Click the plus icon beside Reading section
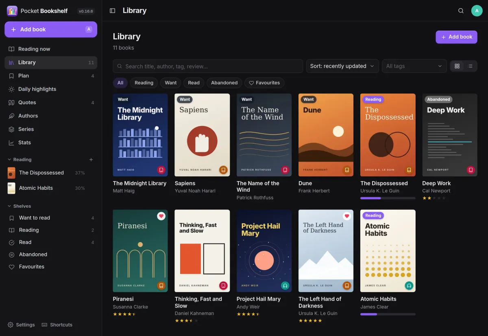This screenshot has width=488, height=336. [91, 160]
